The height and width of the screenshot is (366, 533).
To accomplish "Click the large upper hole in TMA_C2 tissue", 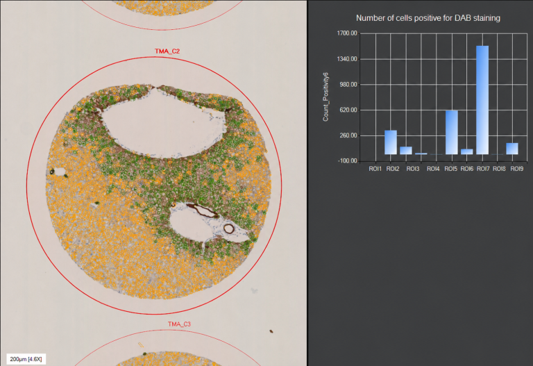I will 163,123.
